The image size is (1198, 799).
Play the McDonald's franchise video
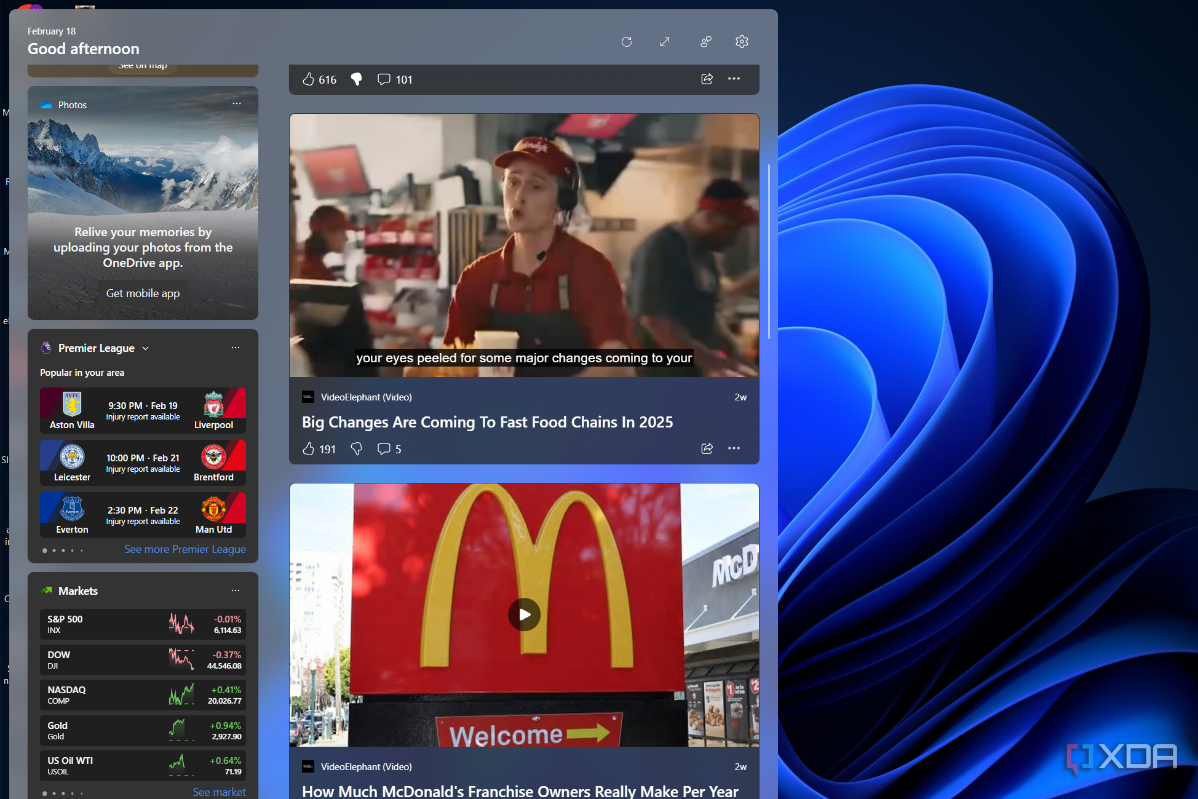[x=524, y=614]
